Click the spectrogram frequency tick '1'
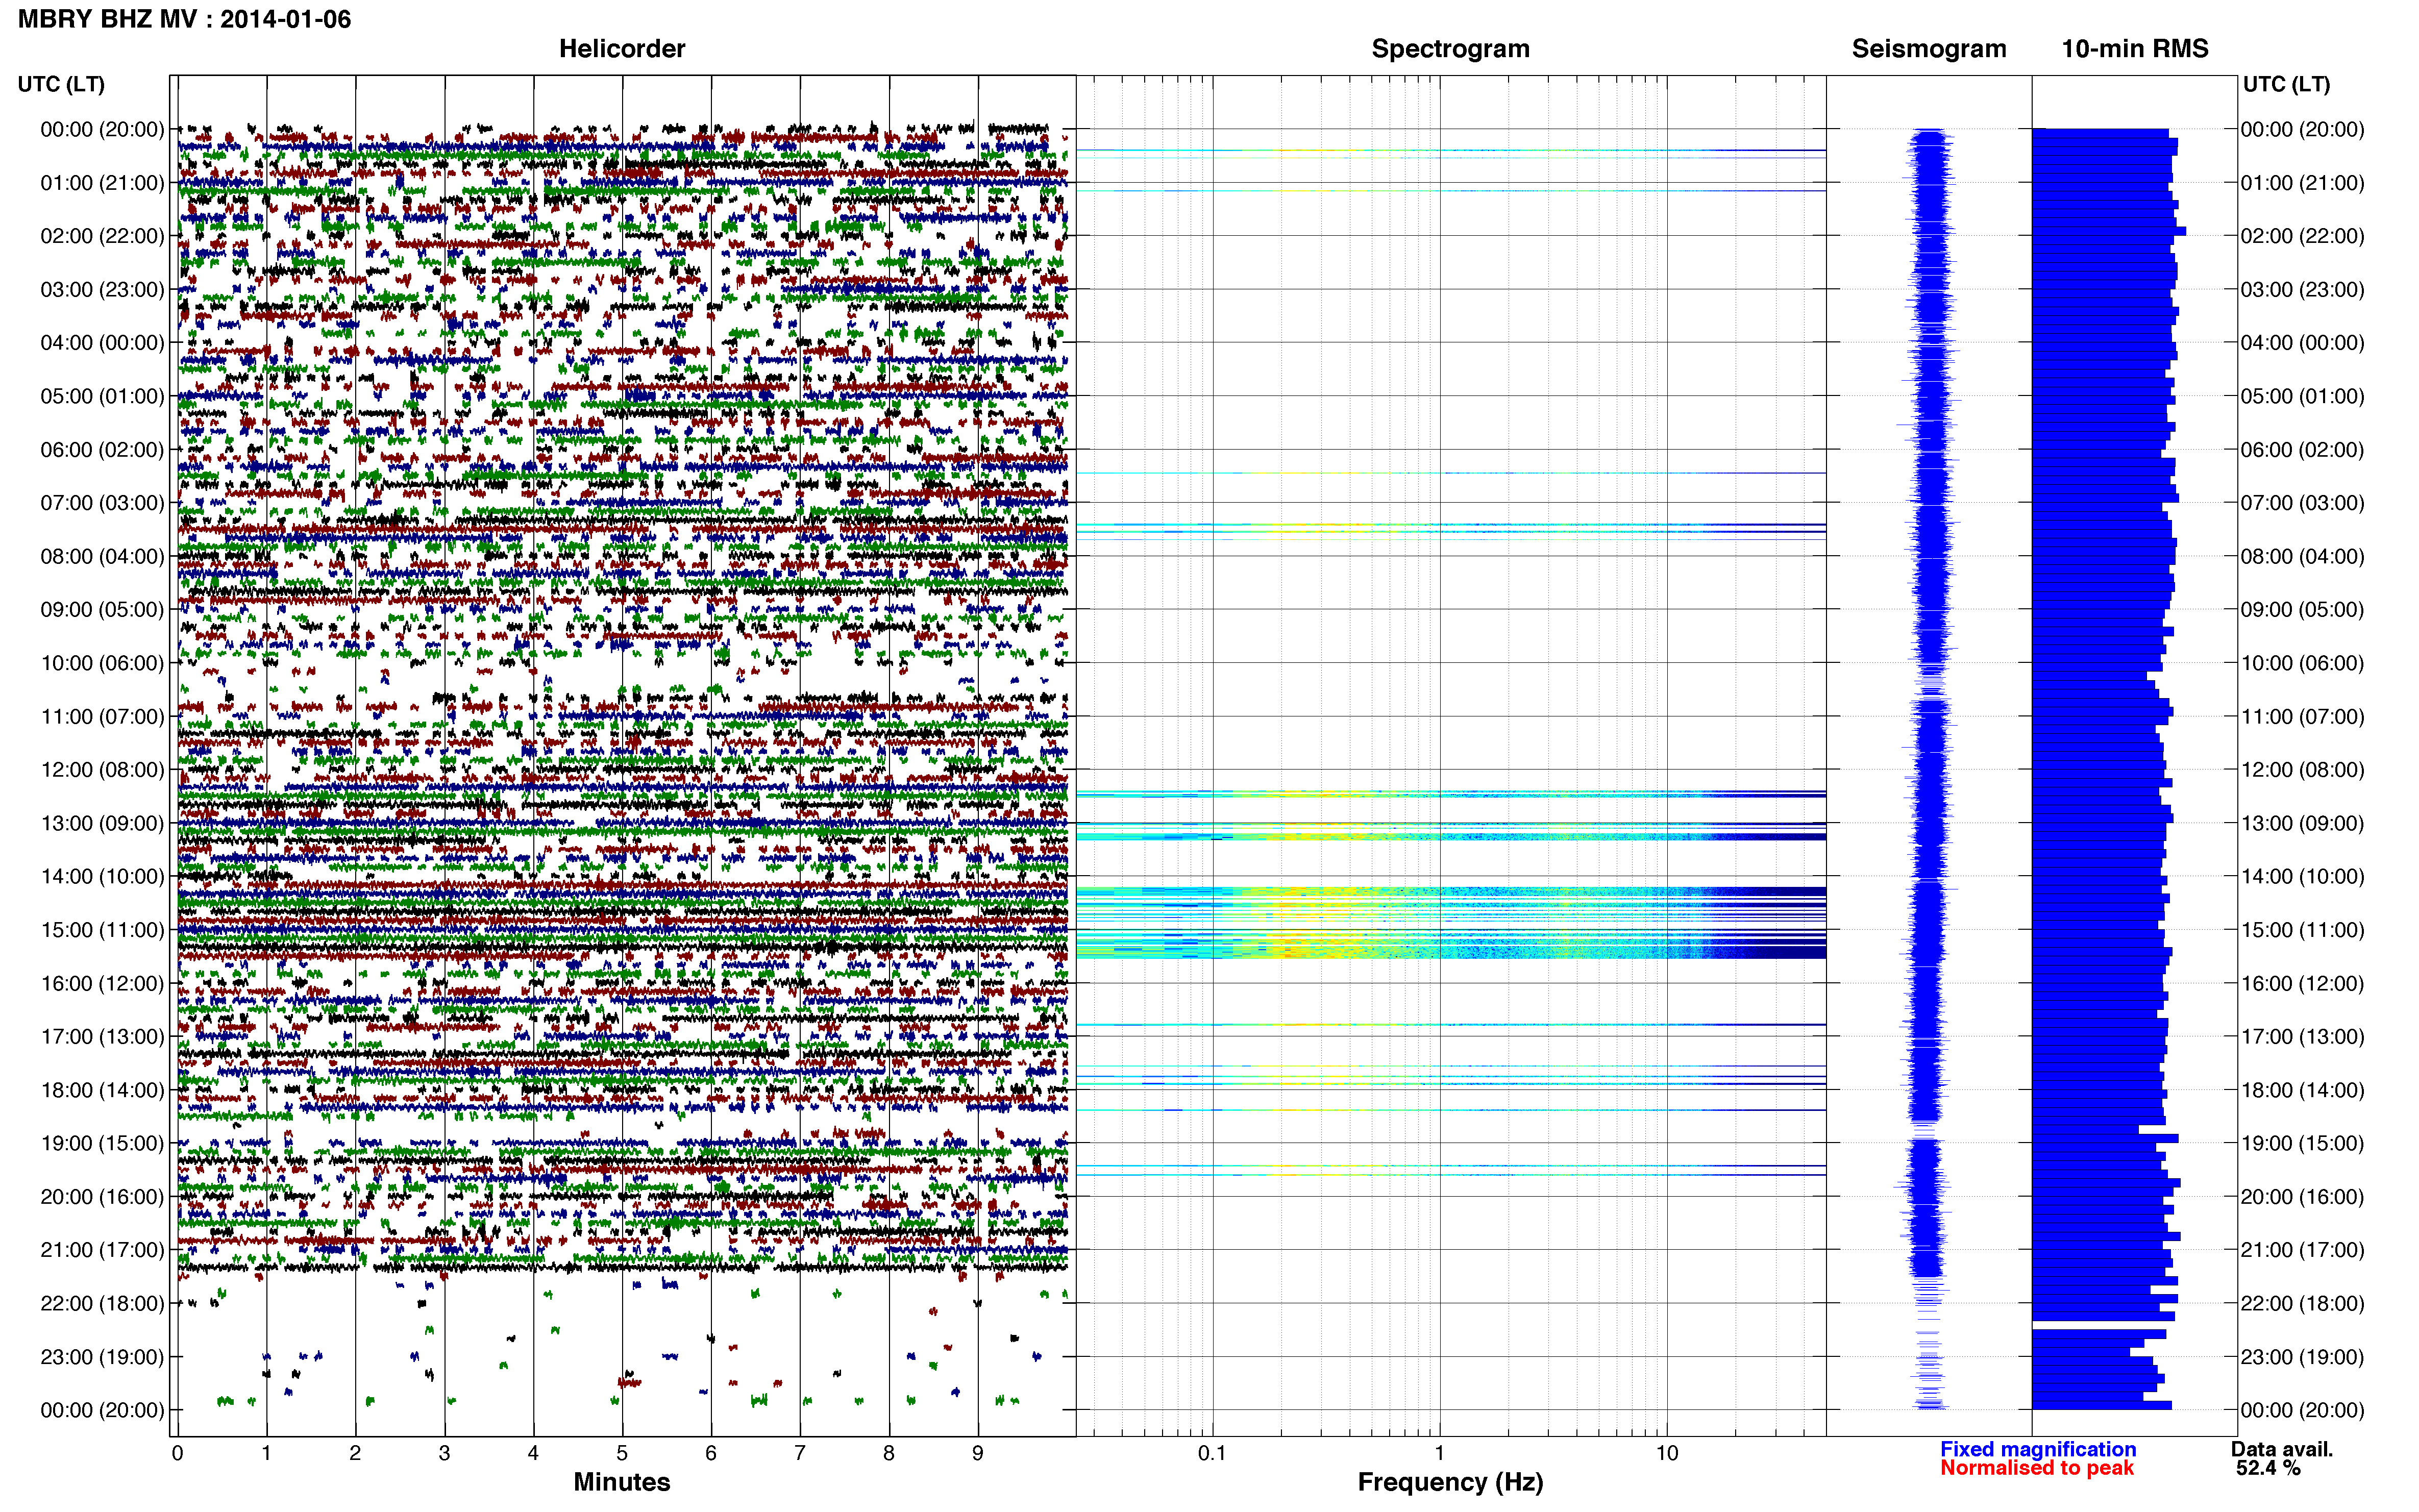 pyautogui.click(x=1439, y=1453)
